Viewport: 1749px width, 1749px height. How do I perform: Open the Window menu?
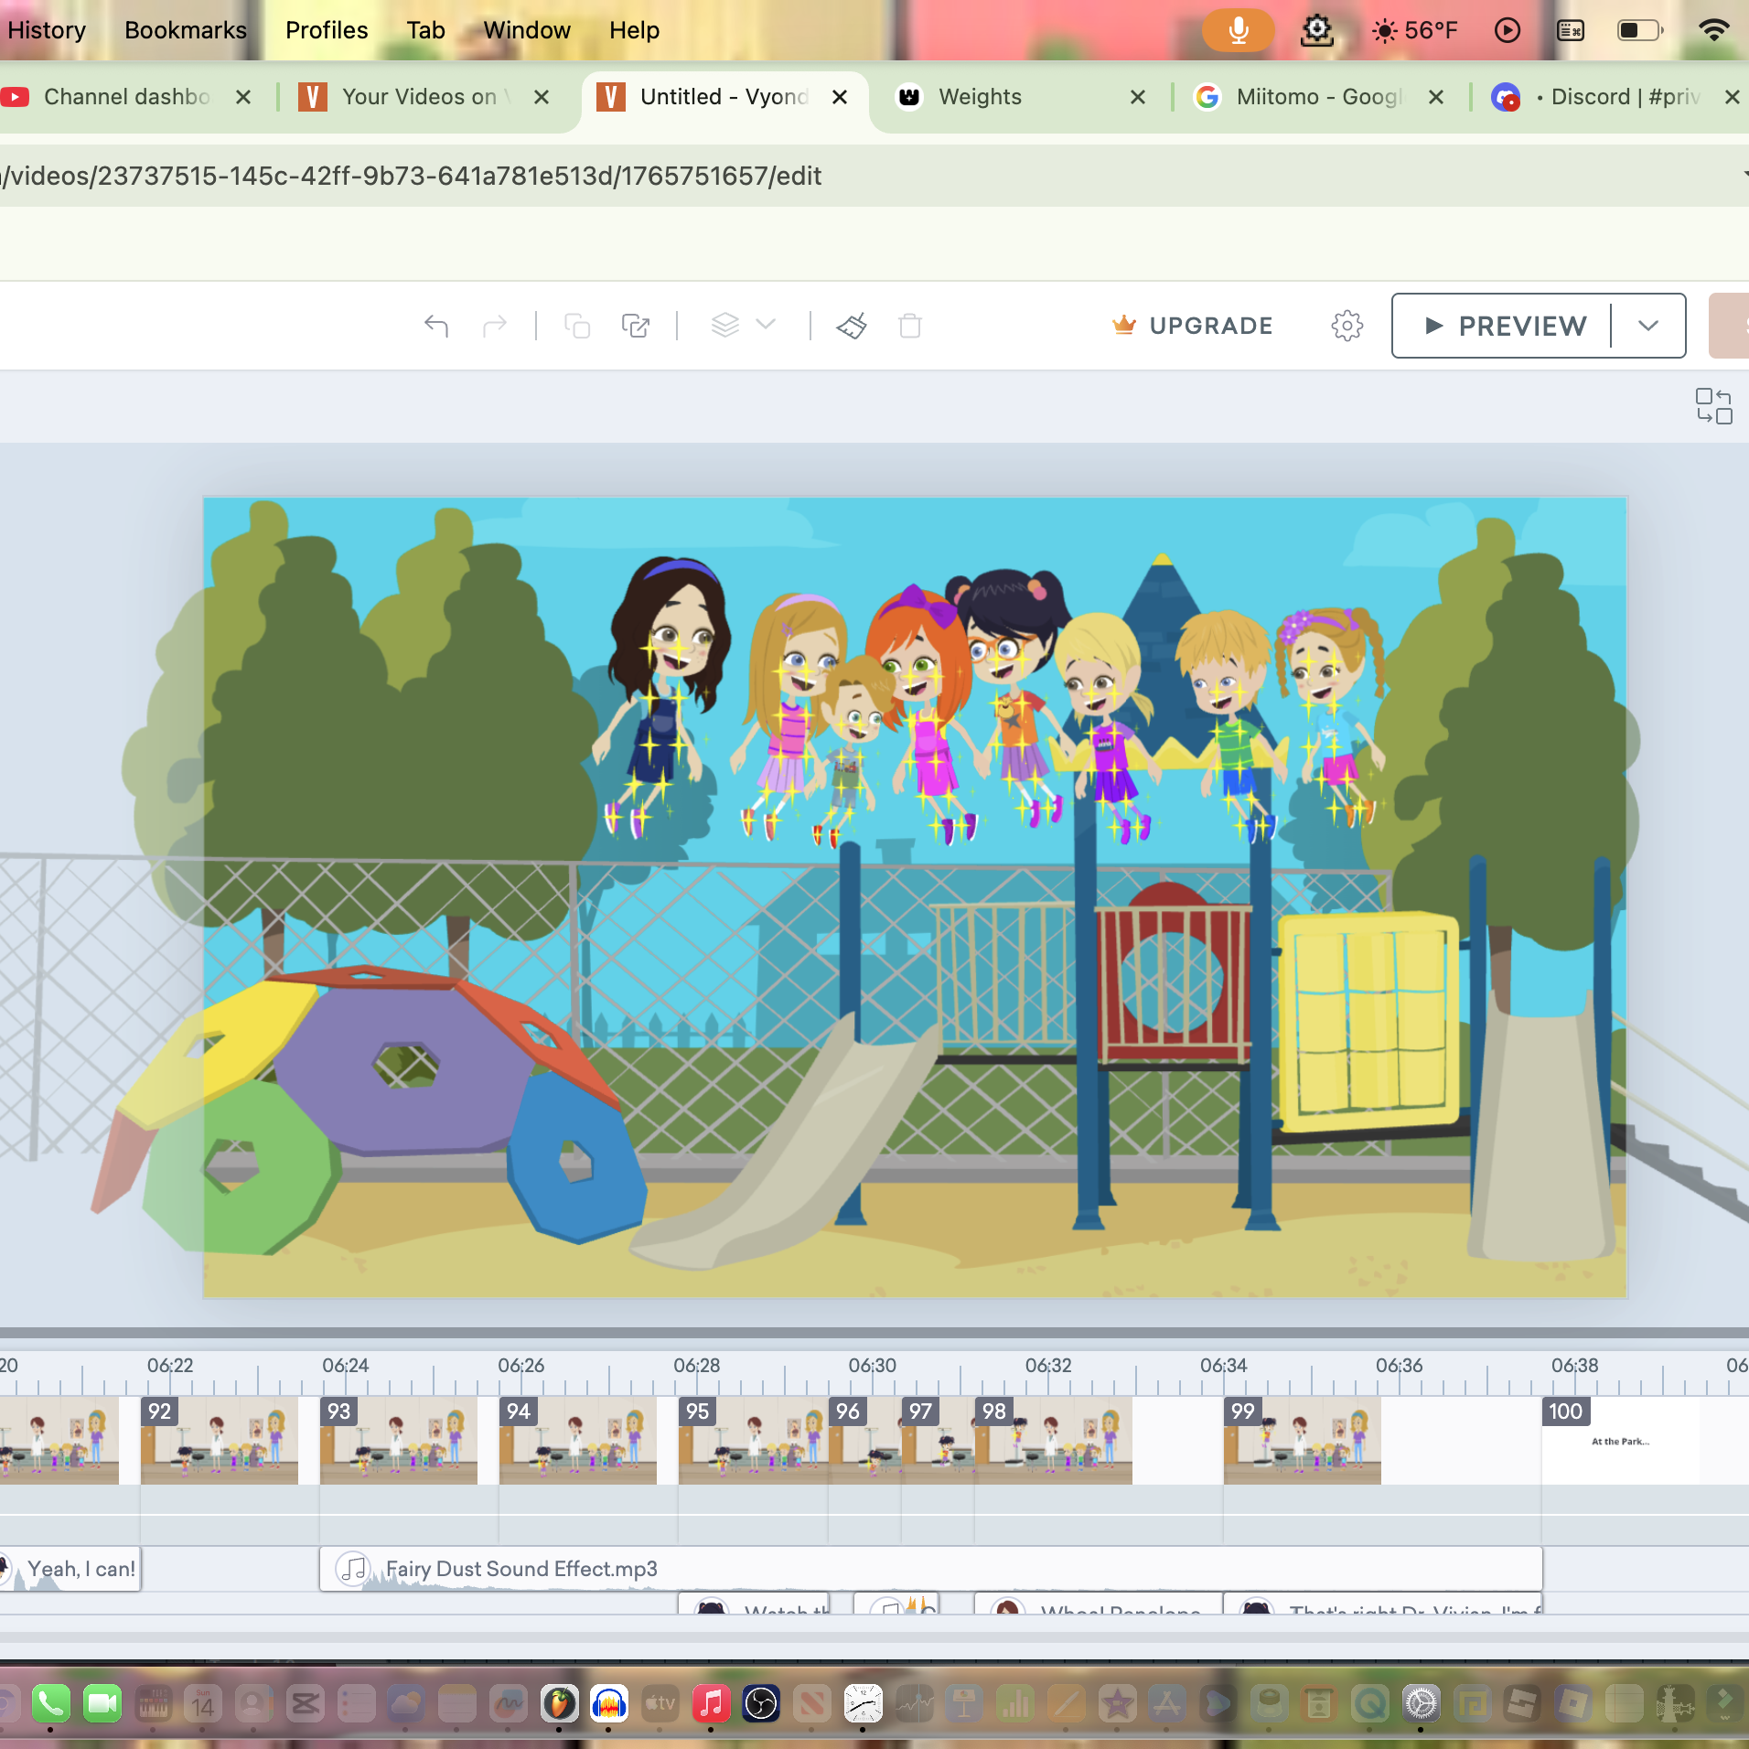527,30
